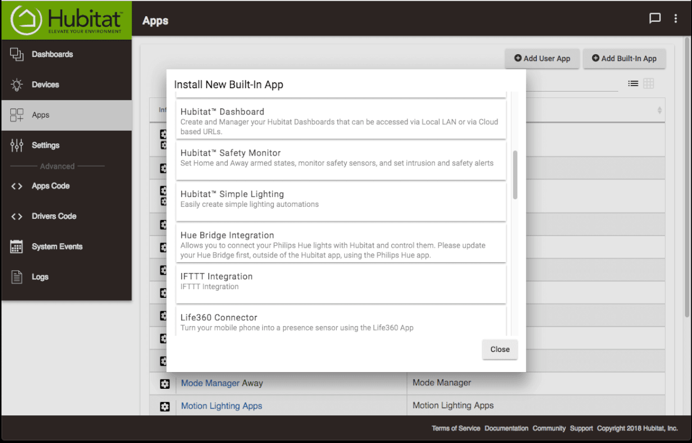Click the main page scrollbar

[687, 179]
